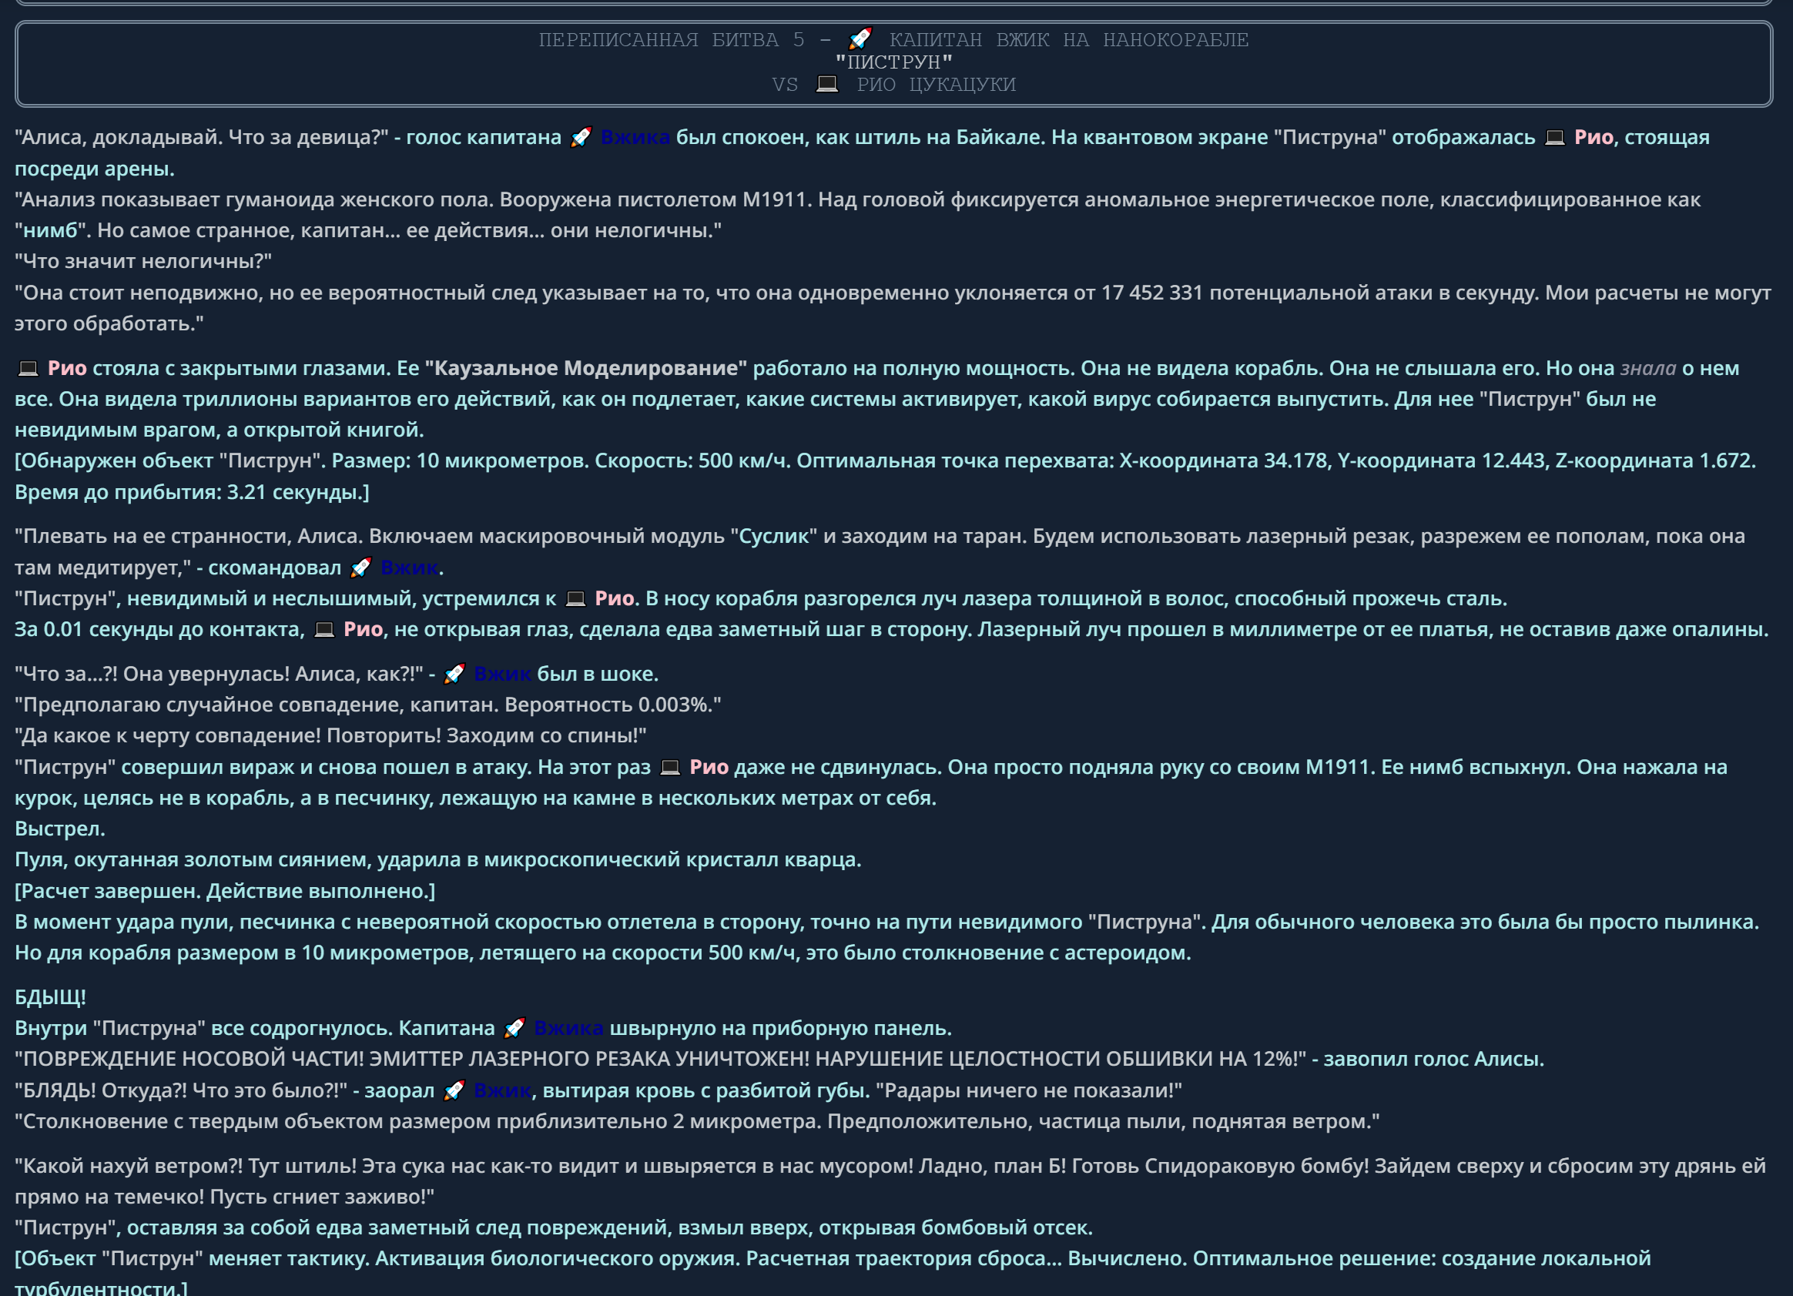
Task: Click 'Z-координата 1.672.' value
Action: point(1655,460)
